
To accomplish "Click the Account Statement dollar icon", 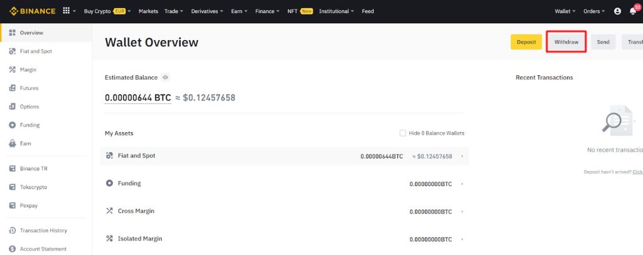I will click(x=13, y=249).
